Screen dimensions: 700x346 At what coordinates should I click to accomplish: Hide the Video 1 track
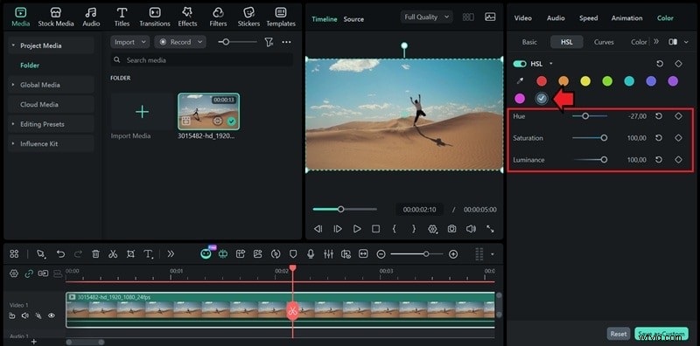52,315
